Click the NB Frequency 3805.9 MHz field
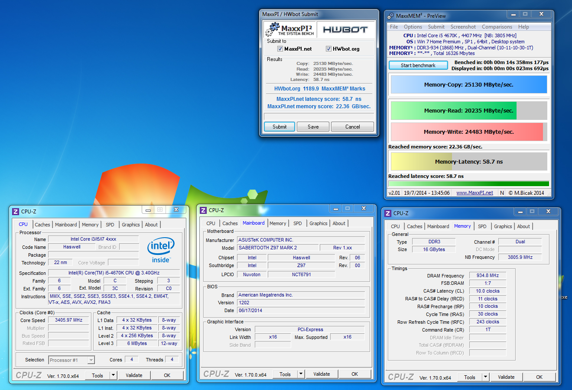 click(x=520, y=257)
